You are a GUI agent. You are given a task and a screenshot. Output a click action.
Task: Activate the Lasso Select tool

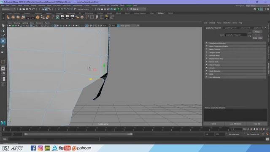pyautogui.click(x=3, y=31)
